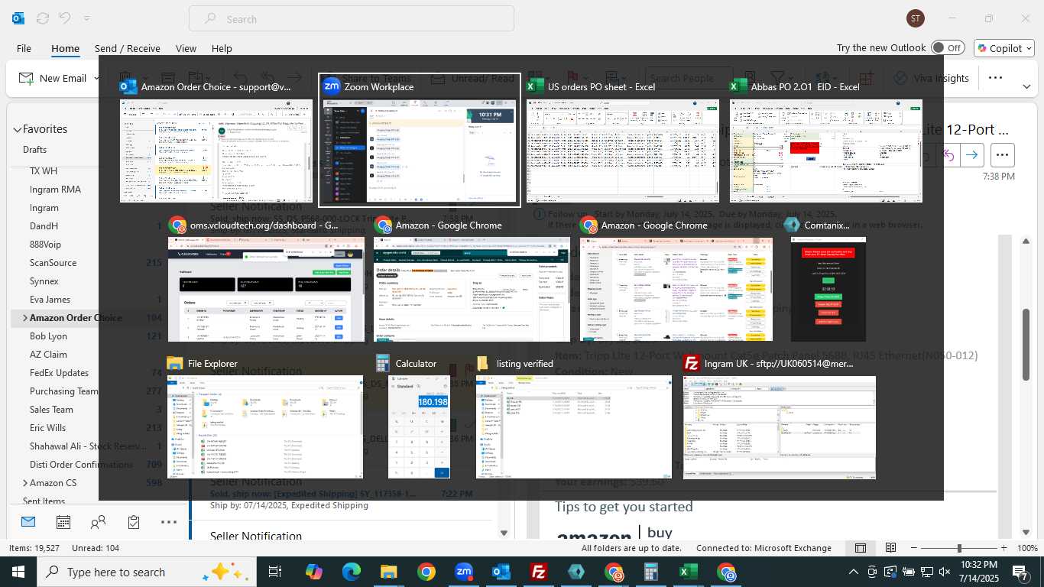
Task: Select the Ingram RMA folder
Action: pos(55,190)
